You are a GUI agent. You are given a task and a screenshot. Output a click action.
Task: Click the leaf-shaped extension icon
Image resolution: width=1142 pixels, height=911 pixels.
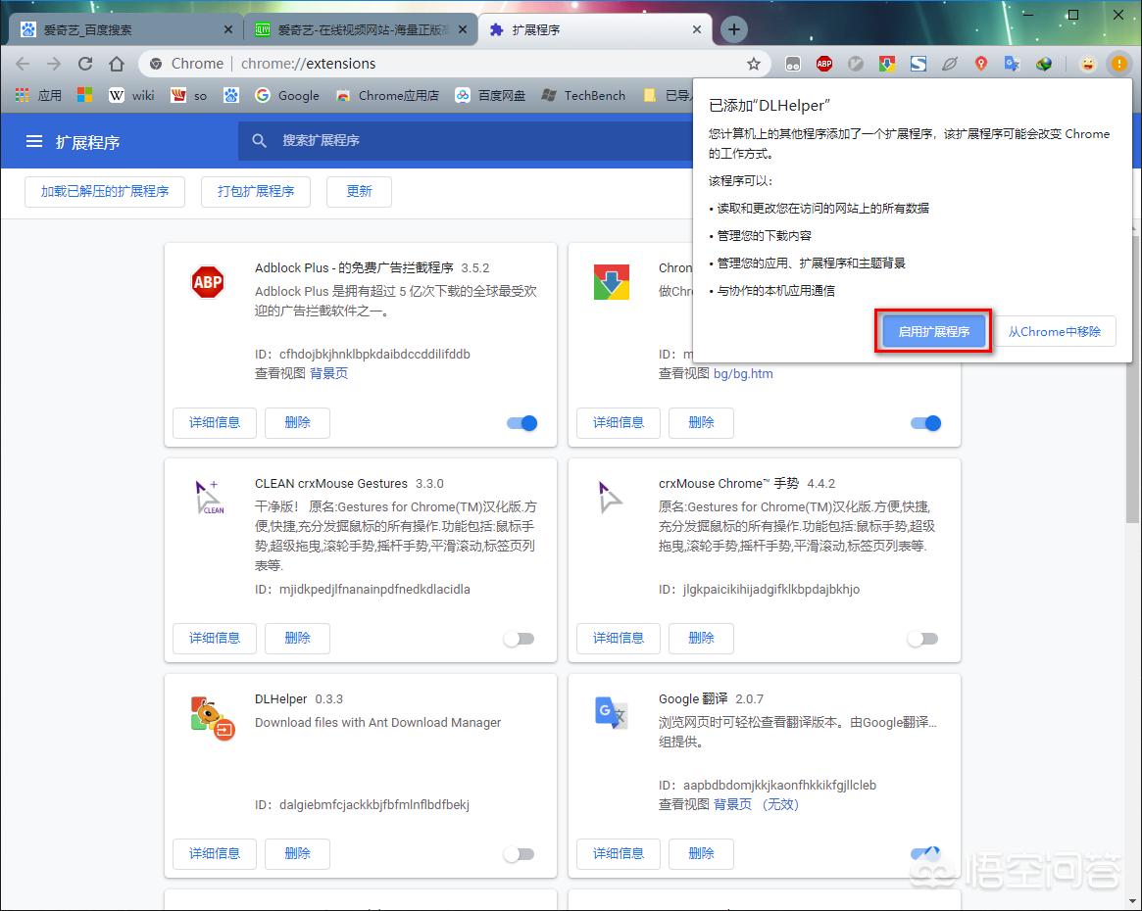(x=950, y=63)
